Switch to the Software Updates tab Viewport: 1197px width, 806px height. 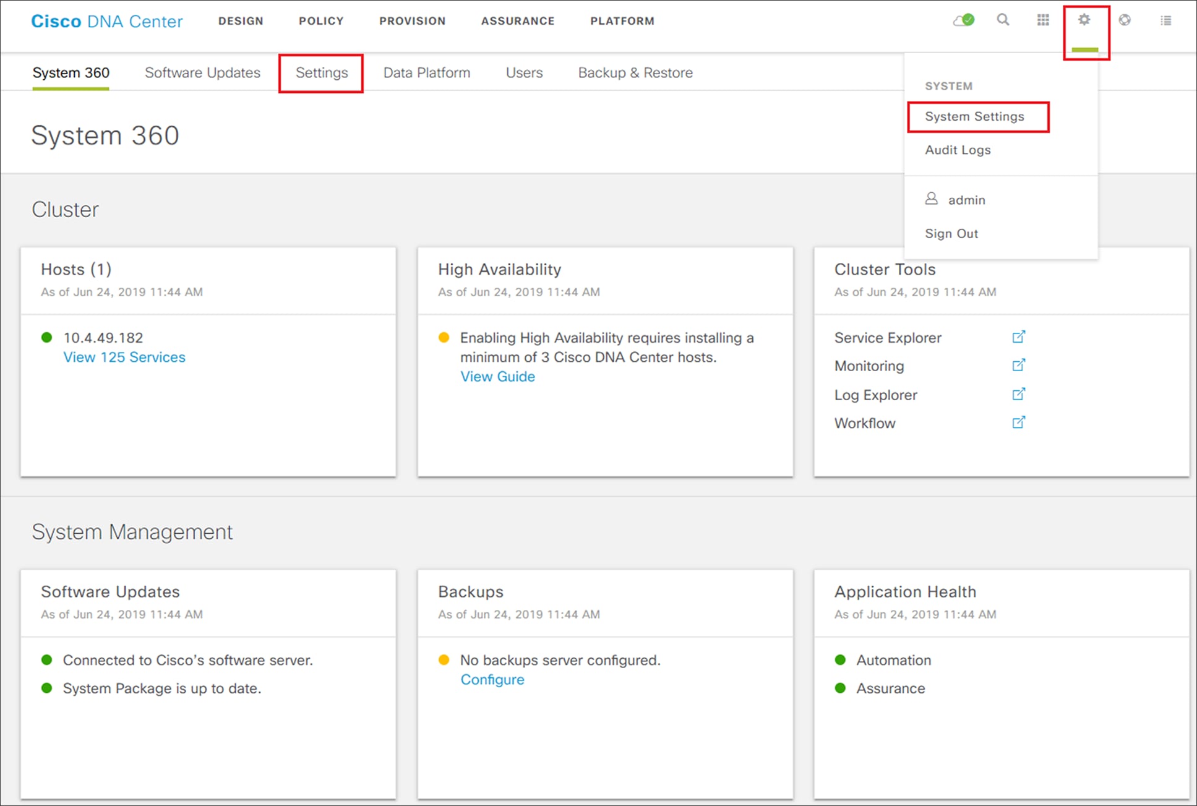[x=202, y=73]
